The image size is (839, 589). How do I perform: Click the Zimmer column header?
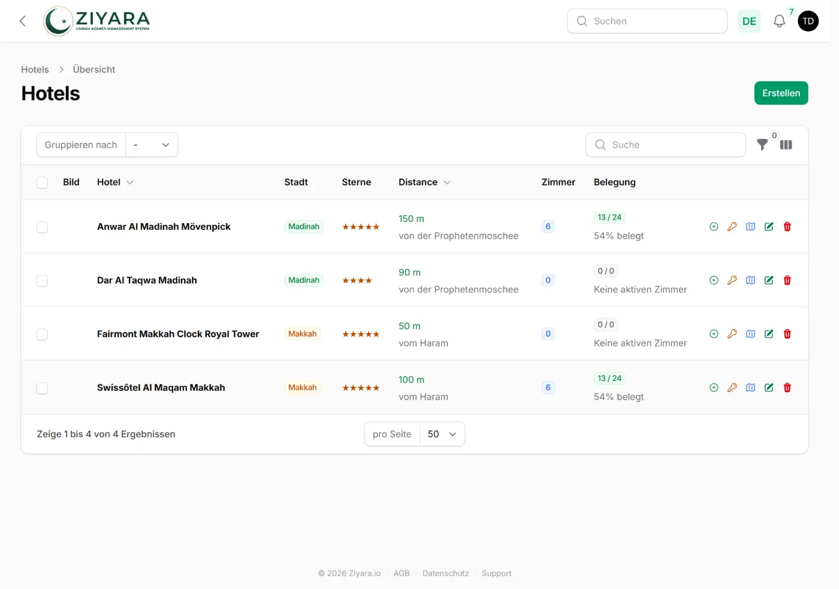(x=559, y=182)
